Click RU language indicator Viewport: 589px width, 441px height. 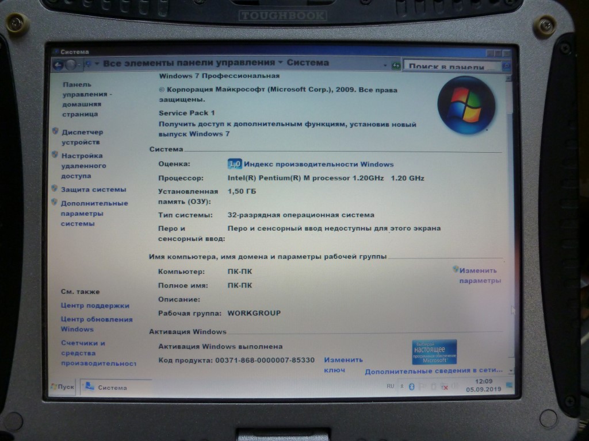pos(391,386)
